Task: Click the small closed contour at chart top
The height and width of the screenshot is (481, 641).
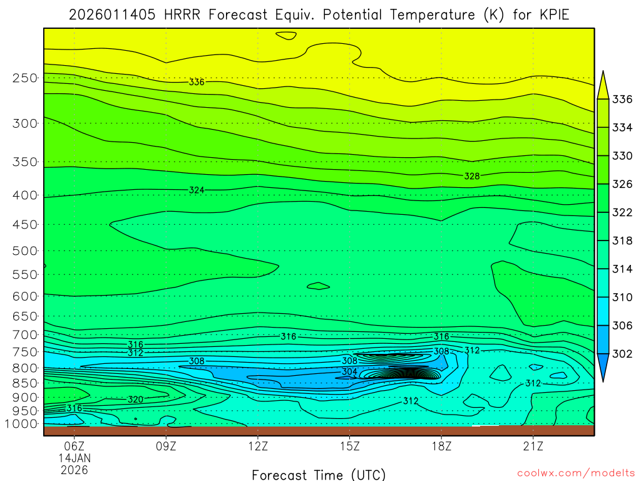Action: 285,36
